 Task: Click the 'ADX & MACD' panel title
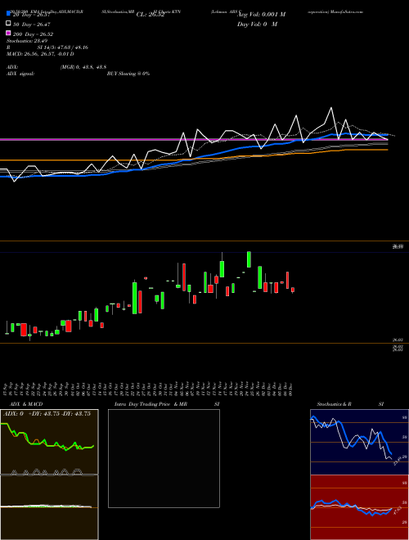point(26,404)
